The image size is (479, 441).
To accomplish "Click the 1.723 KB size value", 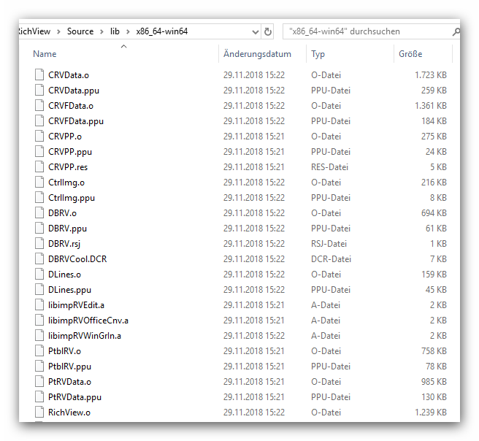I will pyautogui.click(x=431, y=75).
